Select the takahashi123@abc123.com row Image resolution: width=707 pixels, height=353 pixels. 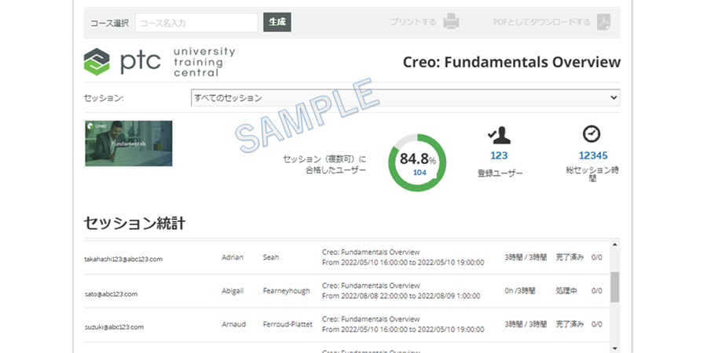(123, 258)
